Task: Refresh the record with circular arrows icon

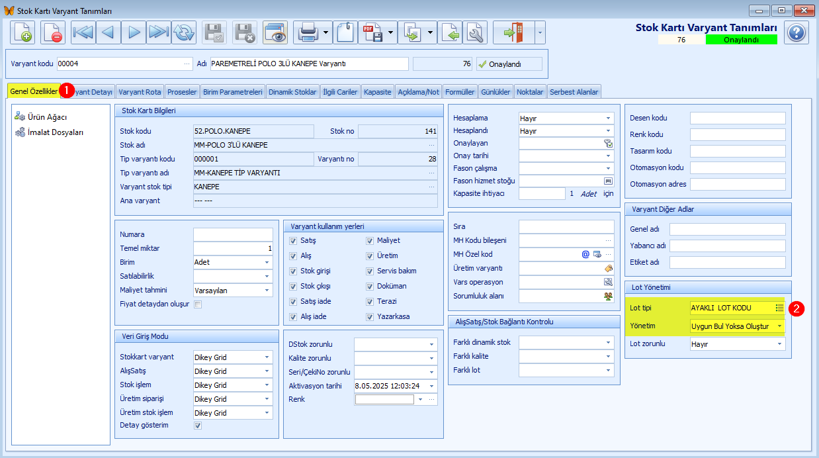Action: [184, 32]
